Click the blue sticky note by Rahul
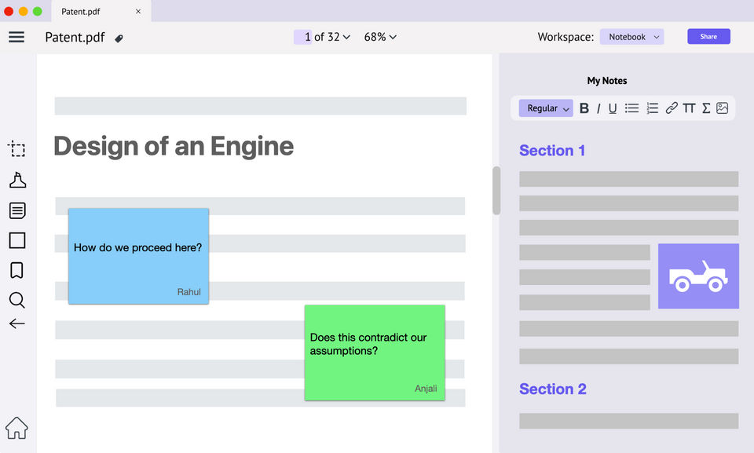Screen dimensions: 754x453 (138, 255)
